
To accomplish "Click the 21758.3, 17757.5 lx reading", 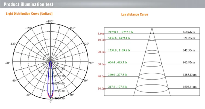I will point(120,32).
